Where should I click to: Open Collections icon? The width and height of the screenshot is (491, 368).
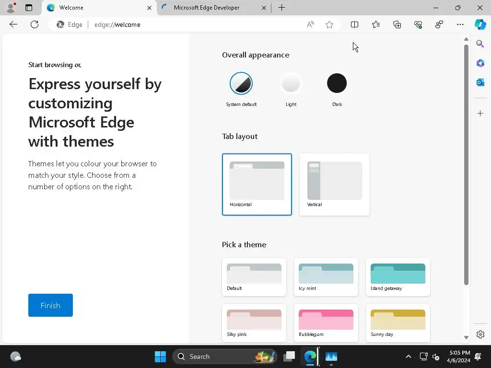tap(397, 24)
